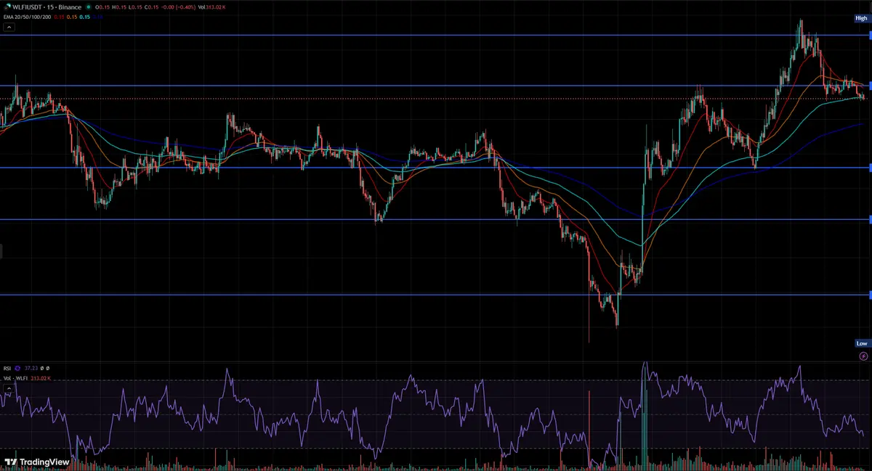This screenshot has height=471, width=872.
Task: Click the Vol 313.02K readout in header
Action: coord(211,7)
